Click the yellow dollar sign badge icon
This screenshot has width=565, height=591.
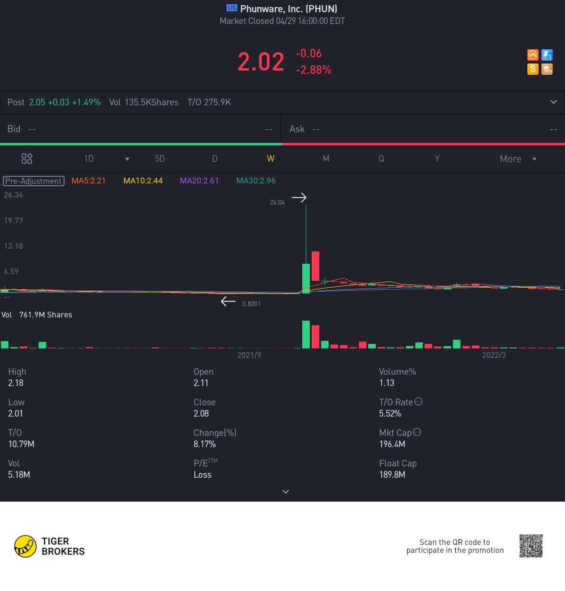533,69
